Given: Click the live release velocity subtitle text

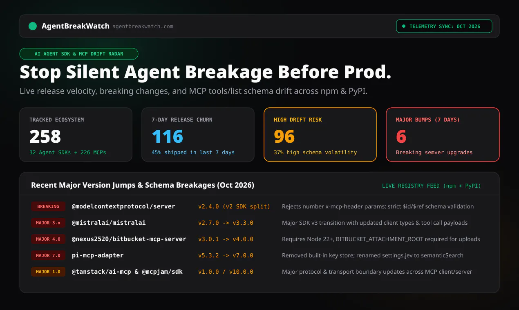Looking at the screenshot, I should 194,91.
